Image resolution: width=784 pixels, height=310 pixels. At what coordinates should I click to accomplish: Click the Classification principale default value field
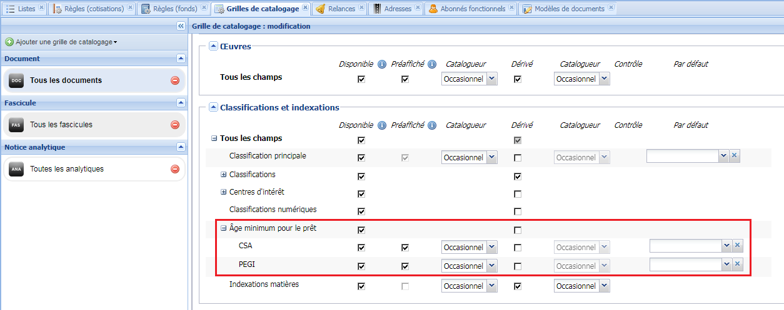tap(683, 156)
